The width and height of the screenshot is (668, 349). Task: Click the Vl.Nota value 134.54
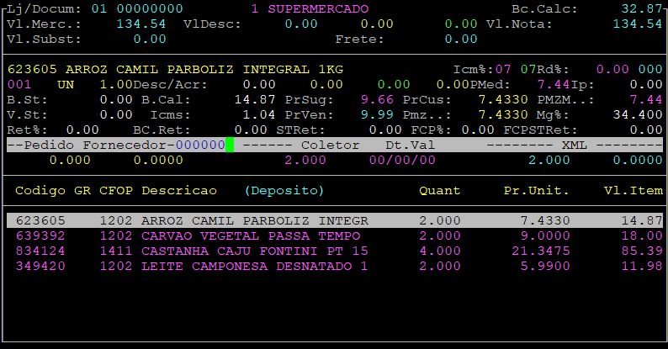[638, 24]
